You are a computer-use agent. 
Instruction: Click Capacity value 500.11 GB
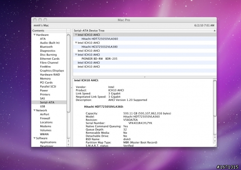pos(147,113)
